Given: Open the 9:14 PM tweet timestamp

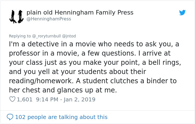Looking at the screenshot, I should click(47, 99).
